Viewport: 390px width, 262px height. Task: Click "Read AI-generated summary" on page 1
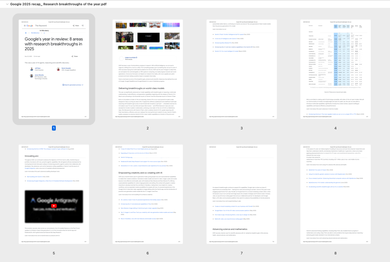(x=73, y=85)
